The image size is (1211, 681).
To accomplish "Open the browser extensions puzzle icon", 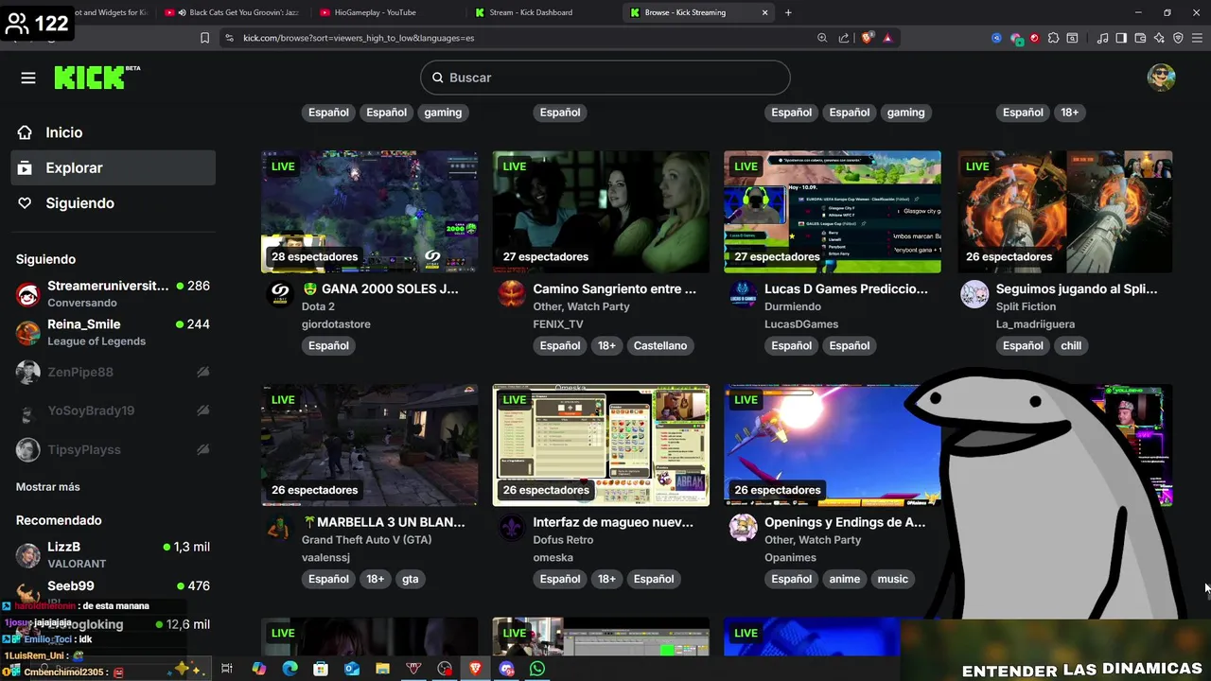I will point(1053,38).
